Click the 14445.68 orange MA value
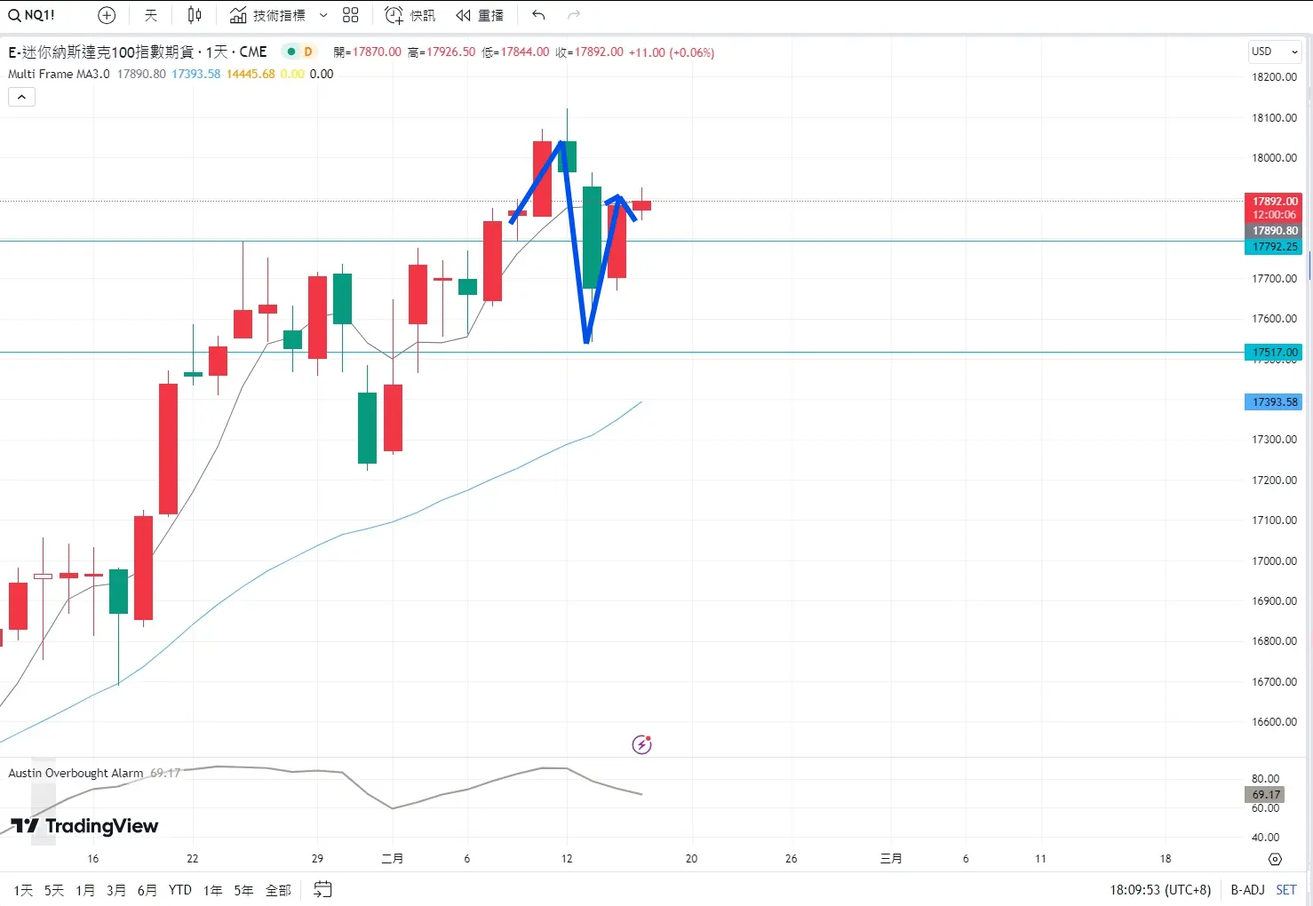 (251, 74)
